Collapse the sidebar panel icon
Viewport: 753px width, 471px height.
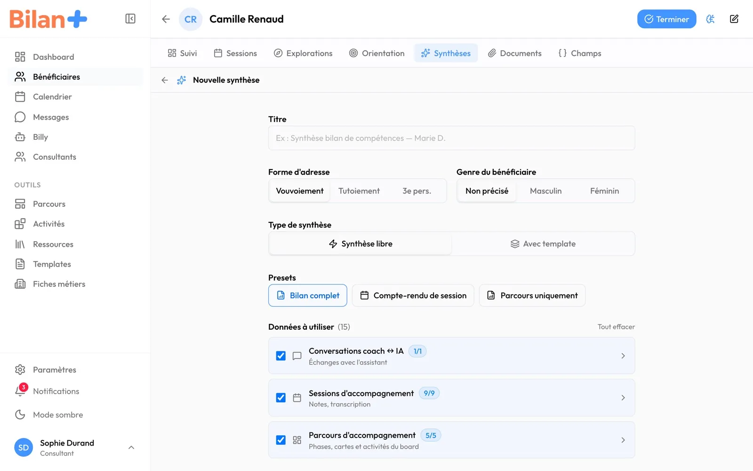pyautogui.click(x=130, y=19)
